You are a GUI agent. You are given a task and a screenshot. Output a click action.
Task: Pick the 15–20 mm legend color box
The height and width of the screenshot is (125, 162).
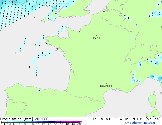pyautogui.click(x=40, y=122)
